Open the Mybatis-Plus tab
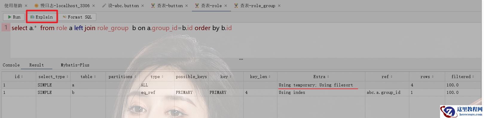Viewport: 484px width, 118px height. [x=75, y=65]
